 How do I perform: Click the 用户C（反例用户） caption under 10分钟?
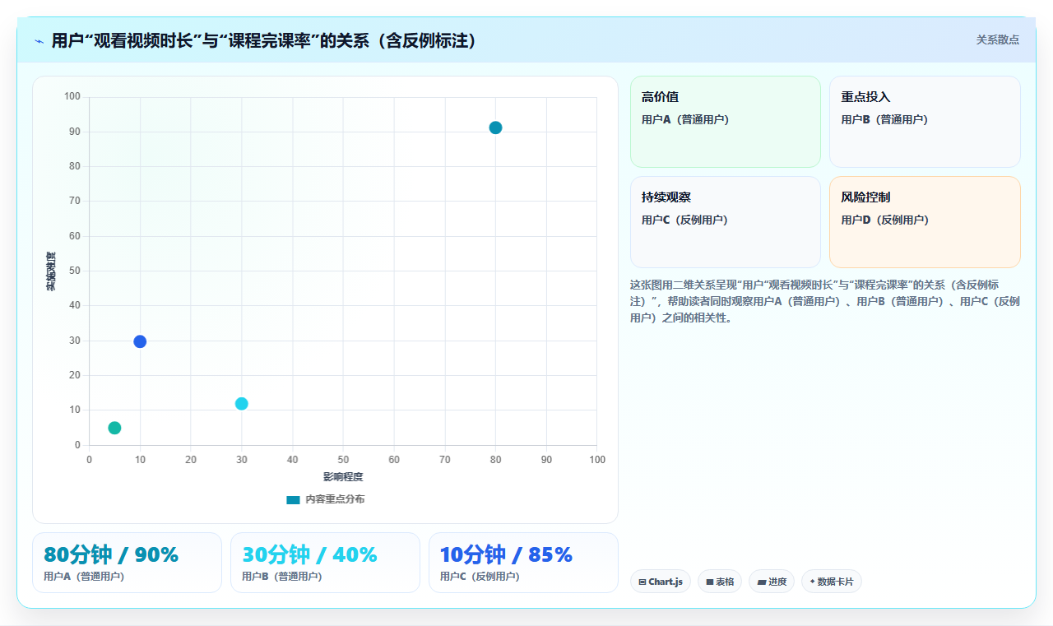point(480,577)
